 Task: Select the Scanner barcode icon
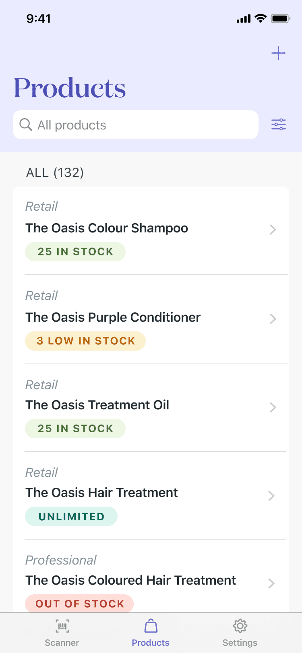pyautogui.click(x=62, y=626)
